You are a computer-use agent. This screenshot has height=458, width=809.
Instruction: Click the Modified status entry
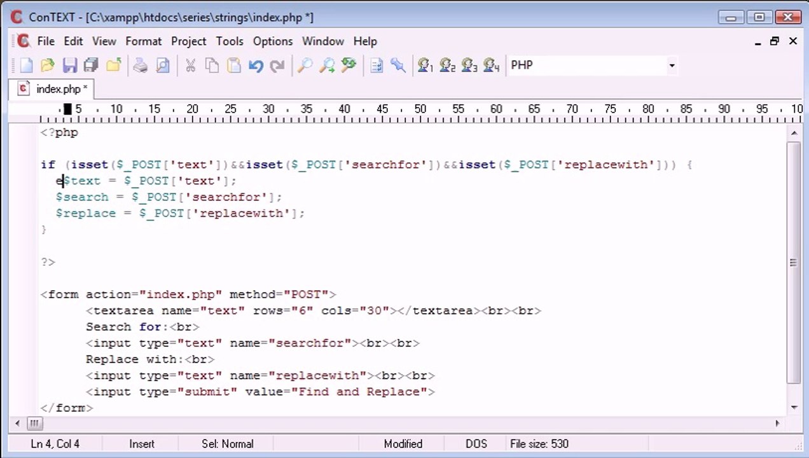pyautogui.click(x=403, y=444)
